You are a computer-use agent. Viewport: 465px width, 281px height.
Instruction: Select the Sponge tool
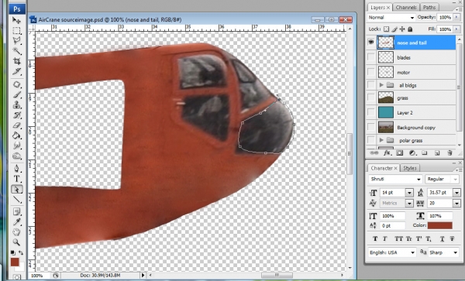tap(16, 156)
